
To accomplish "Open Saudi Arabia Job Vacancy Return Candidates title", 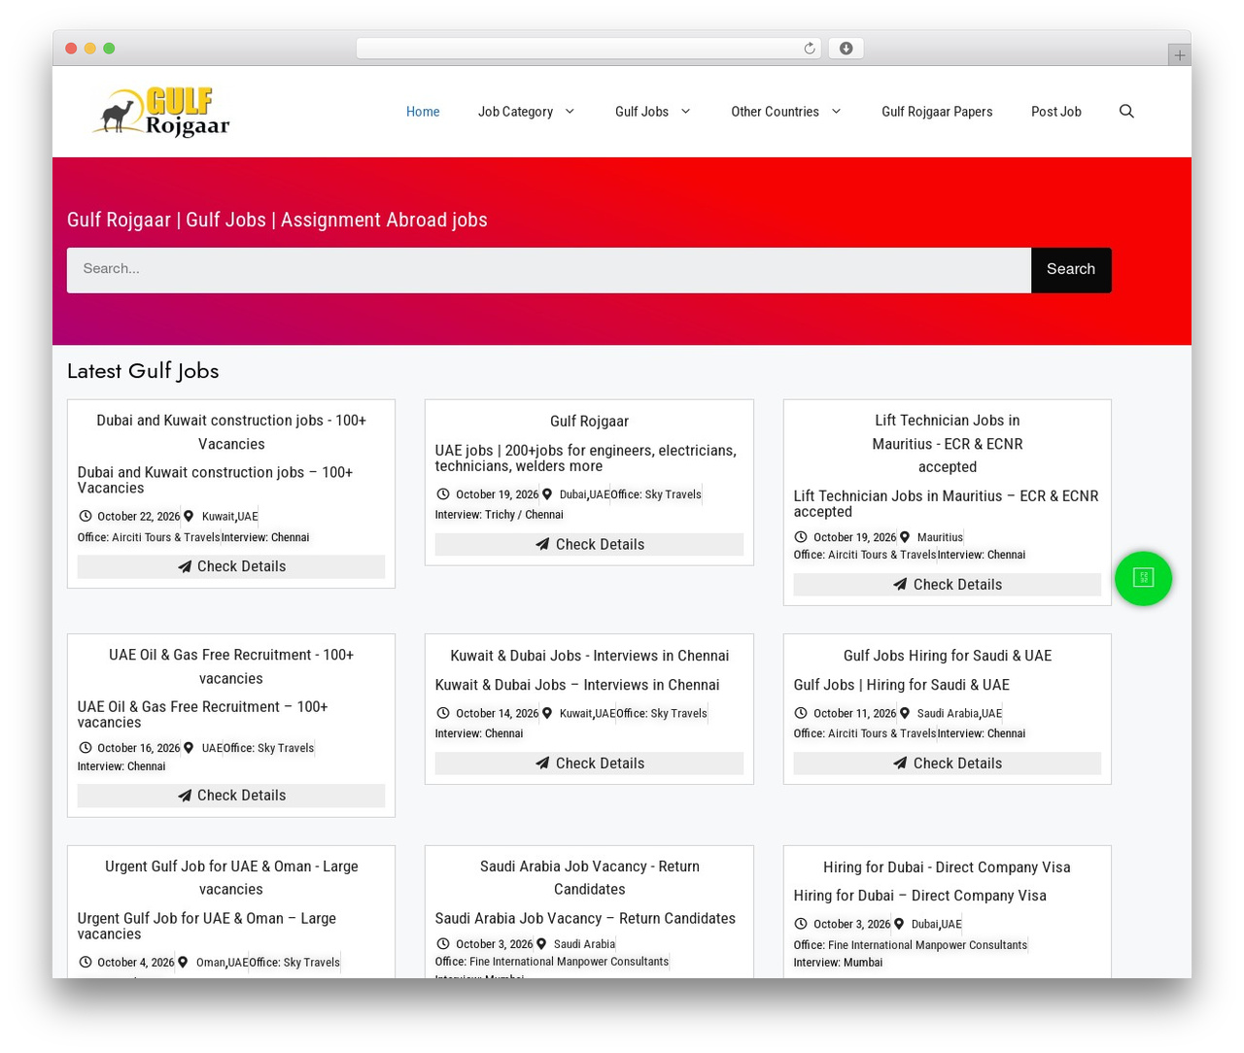I will point(589,878).
